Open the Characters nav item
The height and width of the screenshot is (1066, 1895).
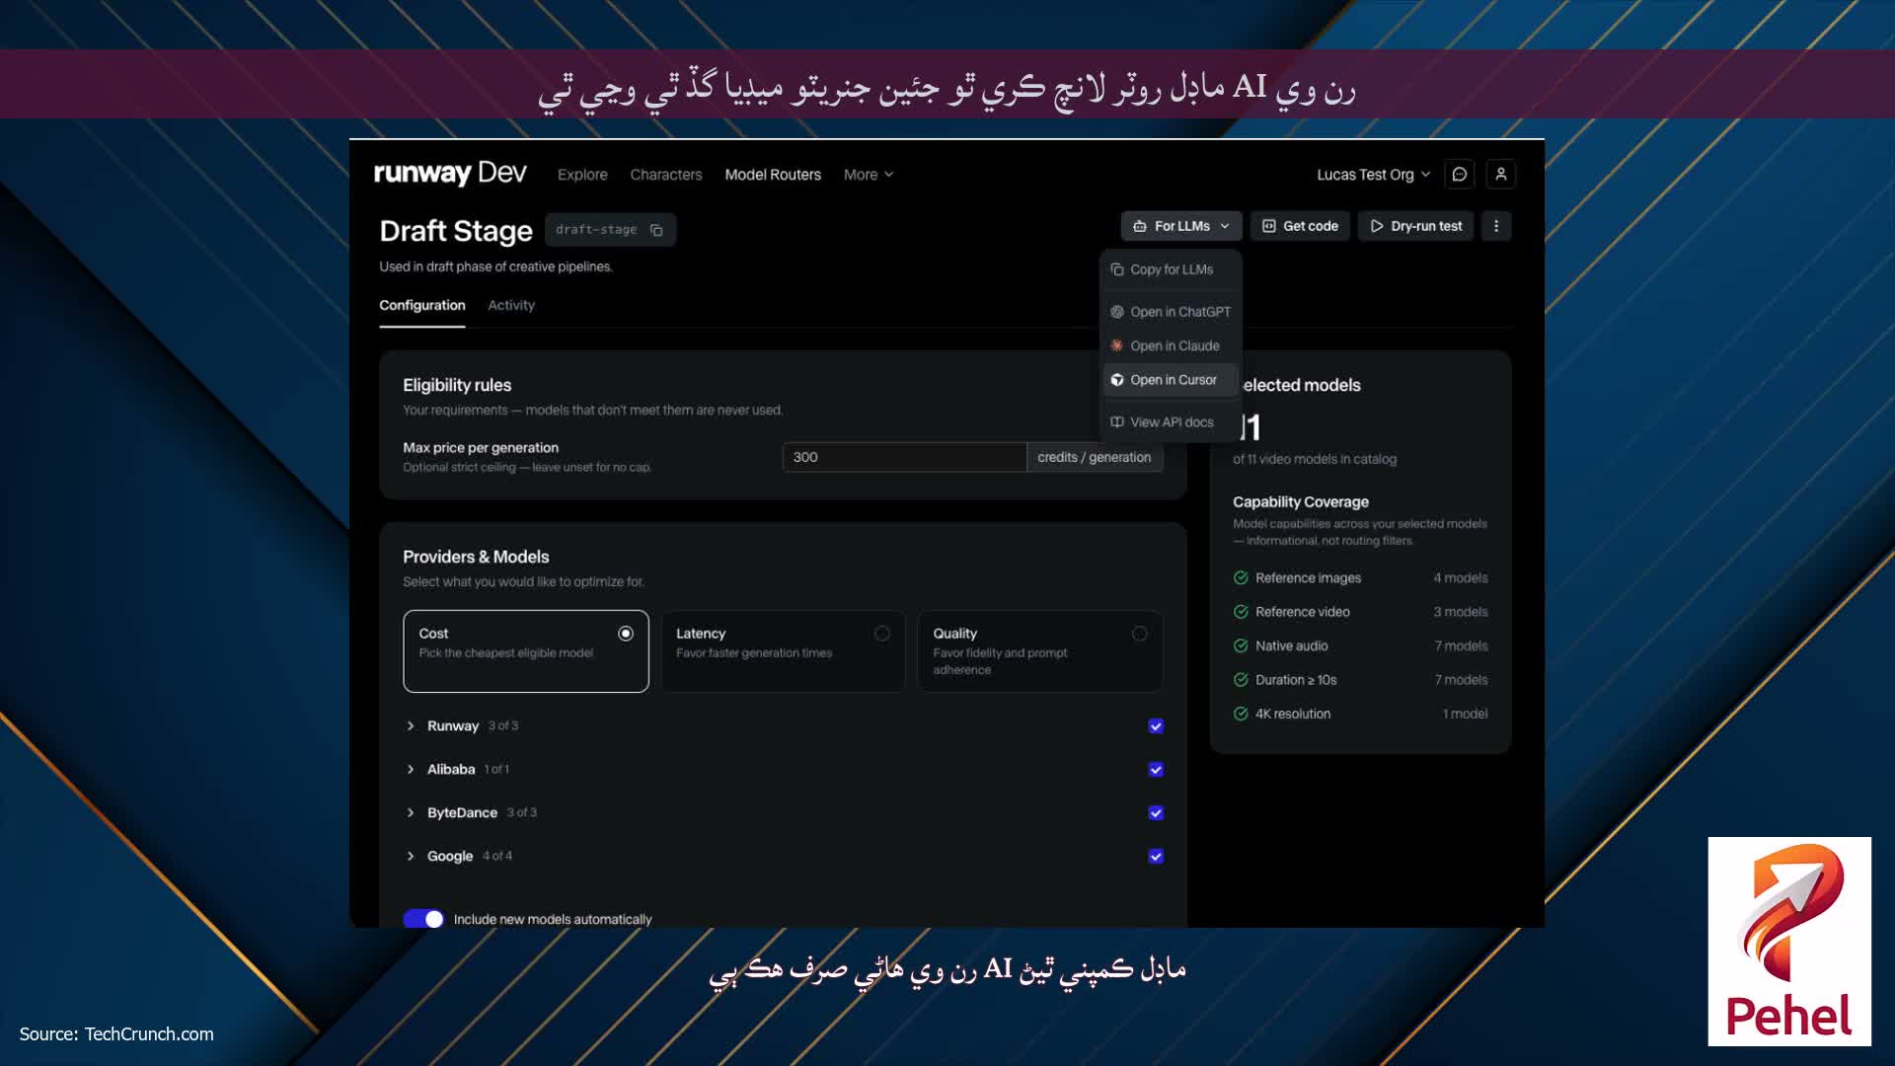point(666,175)
